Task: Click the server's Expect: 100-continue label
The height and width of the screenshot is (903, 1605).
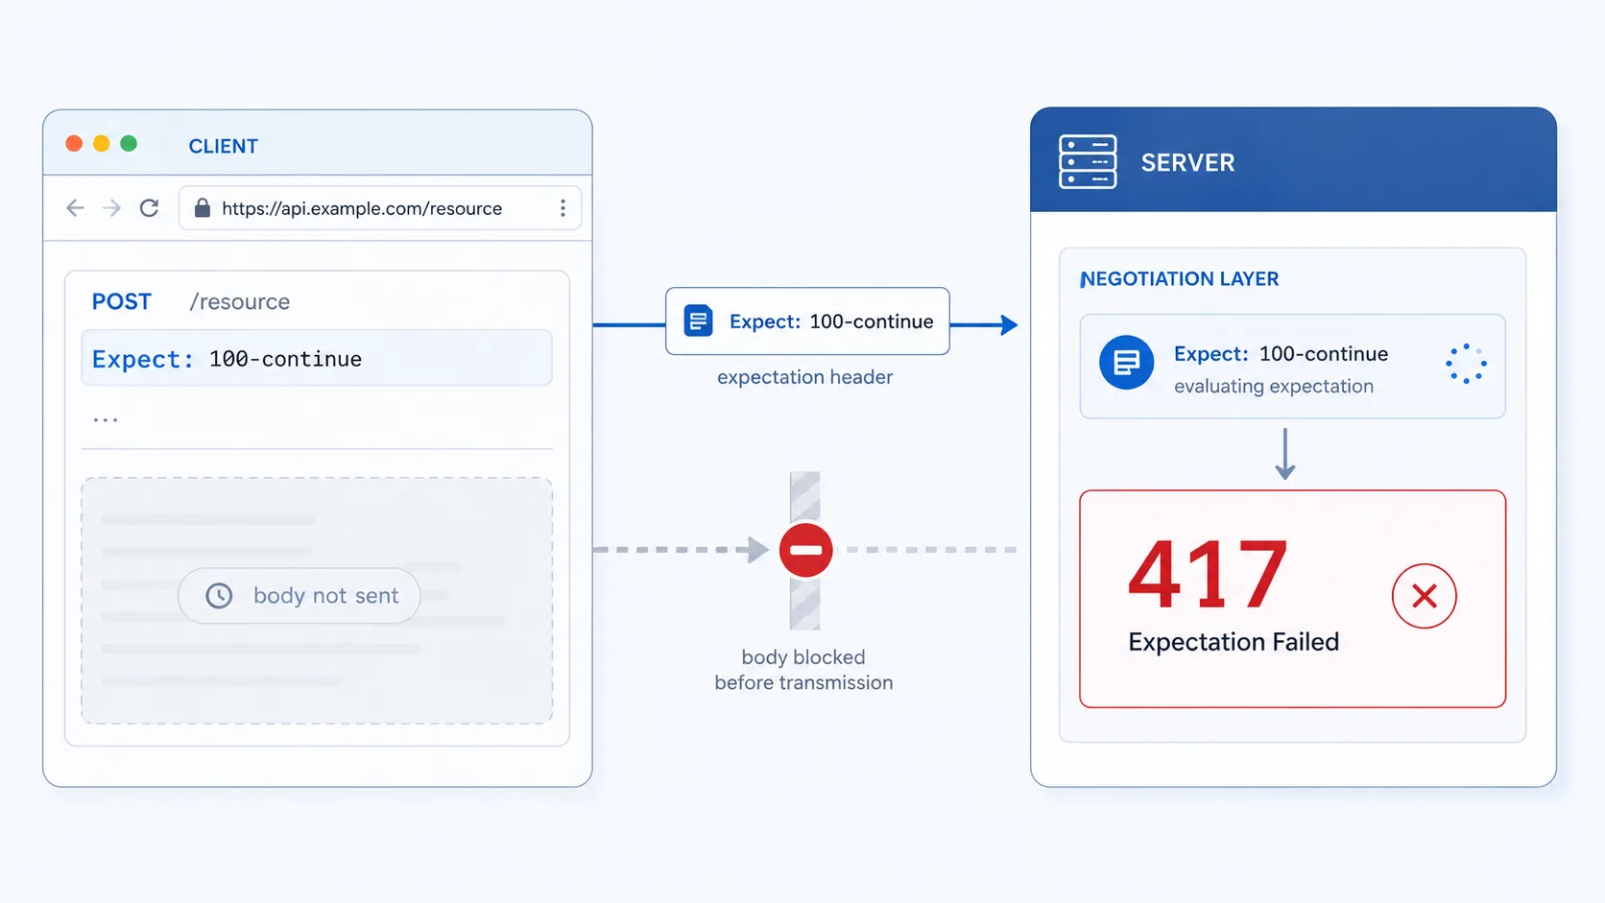Action: tap(1281, 354)
